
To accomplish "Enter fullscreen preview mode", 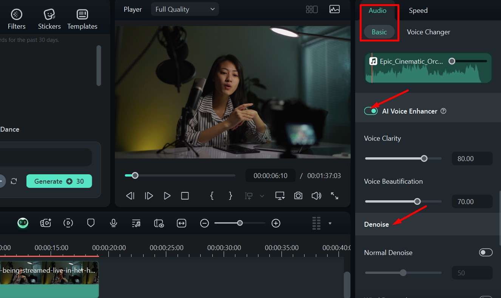I will pyautogui.click(x=334, y=196).
